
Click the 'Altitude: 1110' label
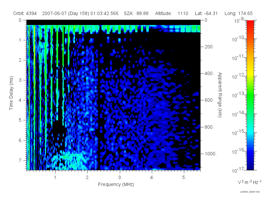tap(172, 13)
